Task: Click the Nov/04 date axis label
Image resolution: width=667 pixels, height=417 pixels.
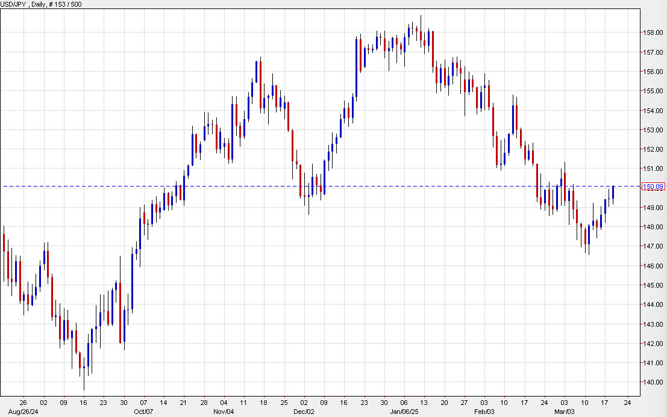Action: tap(224, 413)
